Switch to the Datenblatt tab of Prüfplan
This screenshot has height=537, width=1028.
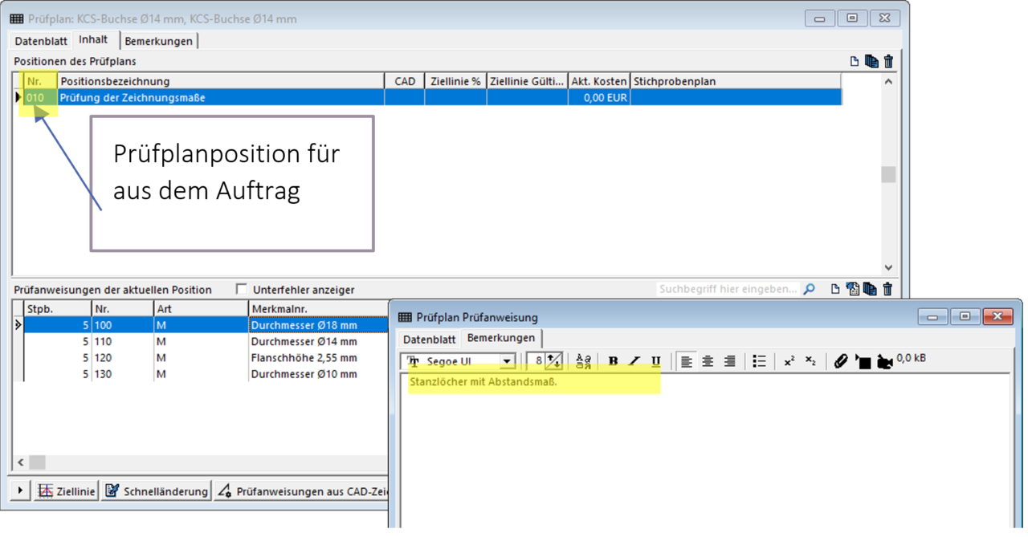[41, 41]
